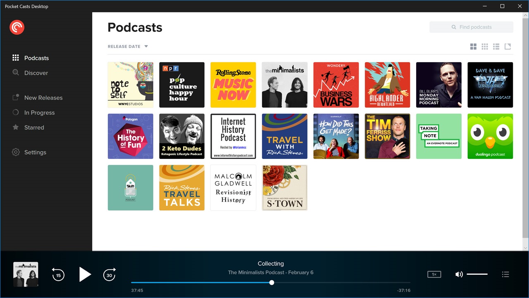Select Podcasts in the sidebar
Viewport: 529px width, 298px height.
pyautogui.click(x=37, y=58)
